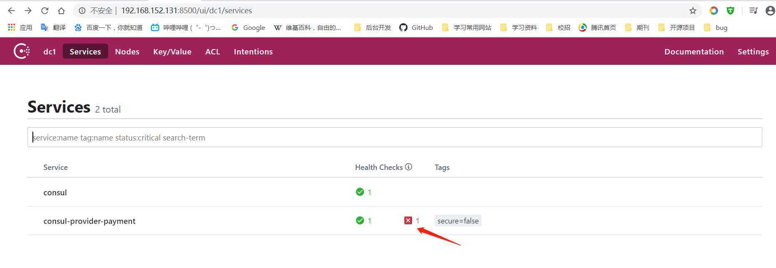Image resolution: width=776 pixels, height=268 pixels.
Task: Focus the services search filter field
Action: click(395, 137)
